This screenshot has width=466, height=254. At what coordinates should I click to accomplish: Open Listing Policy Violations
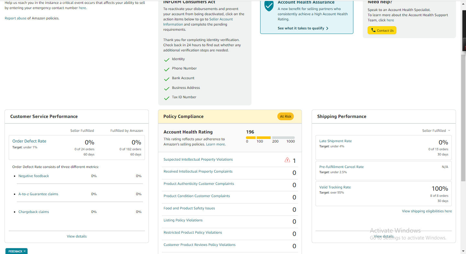pyautogui.click(x=183, y=220)
